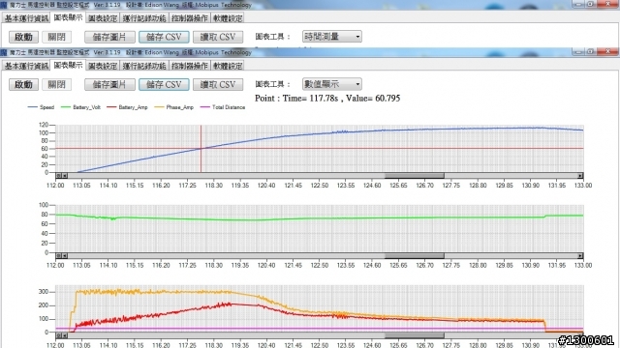Open 圖表設定 tab in front window
This screenshot has width=620, height=348.
(x=103, y=66)
